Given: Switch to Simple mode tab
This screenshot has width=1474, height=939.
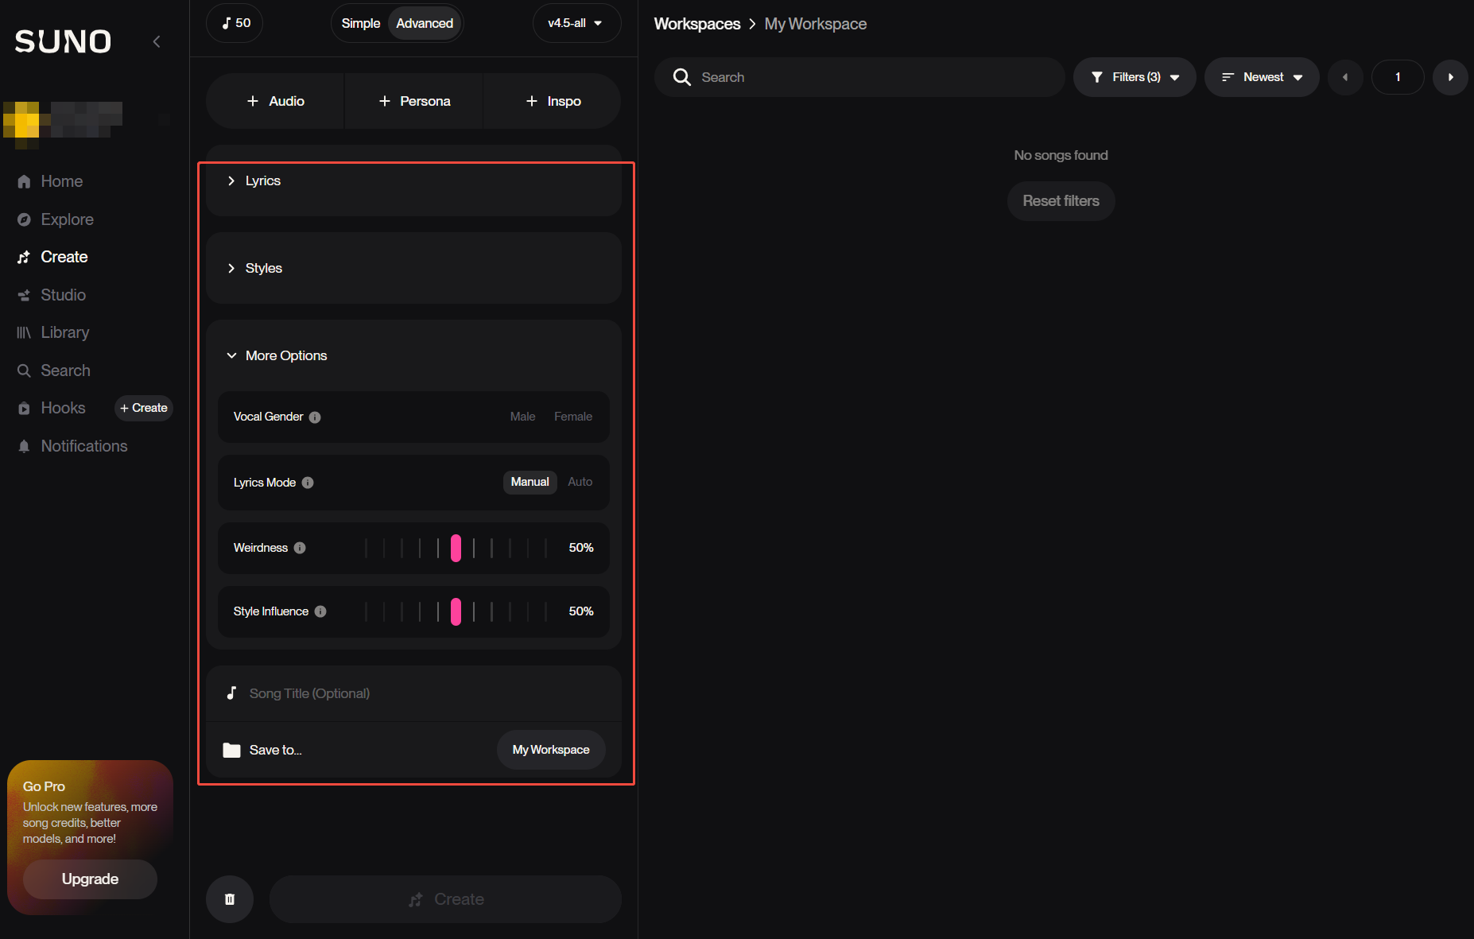Looking at the screenshot, I should [x=360, y=23].
